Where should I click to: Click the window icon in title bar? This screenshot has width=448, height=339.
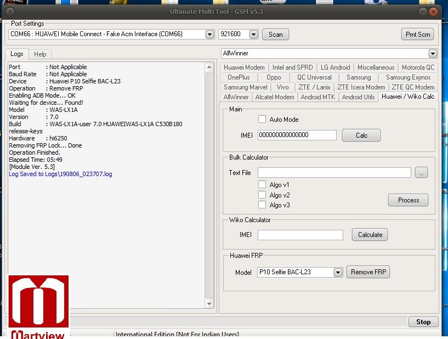[10, 12]
